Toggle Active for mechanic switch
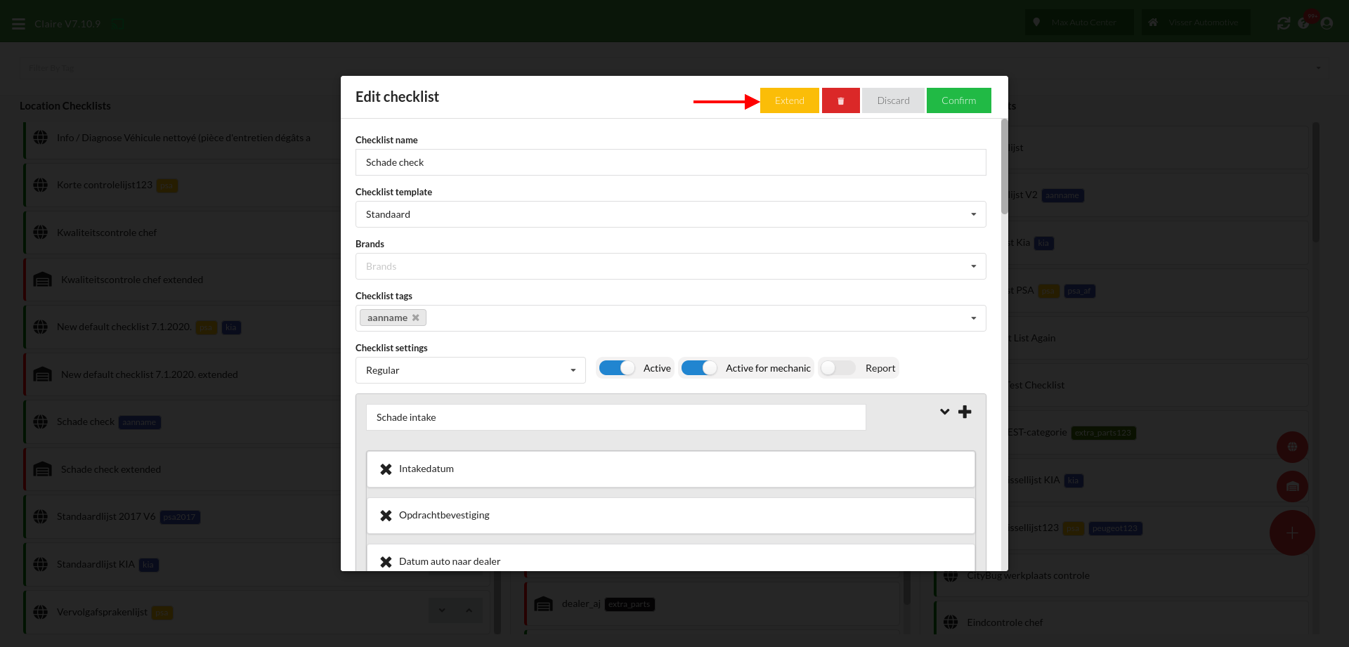This screenshot has height=647, width=1349. (x=699, y=368)
